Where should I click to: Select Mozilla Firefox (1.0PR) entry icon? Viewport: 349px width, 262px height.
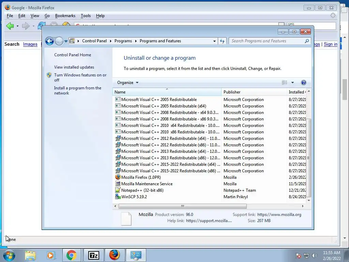click(118, 177)
